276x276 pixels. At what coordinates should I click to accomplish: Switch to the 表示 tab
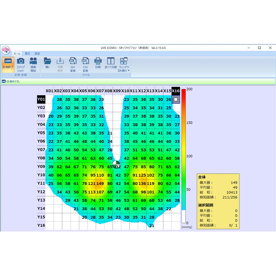click(x=28, y=54)
